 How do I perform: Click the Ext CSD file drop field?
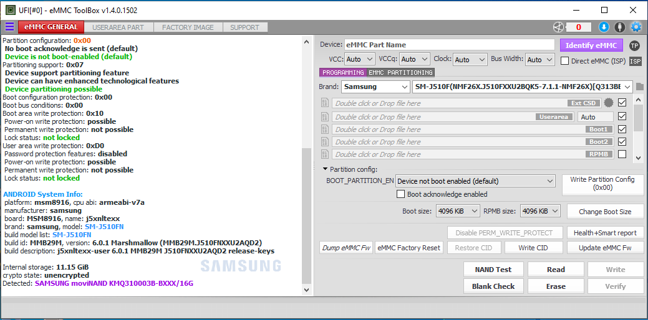[467, 103]
